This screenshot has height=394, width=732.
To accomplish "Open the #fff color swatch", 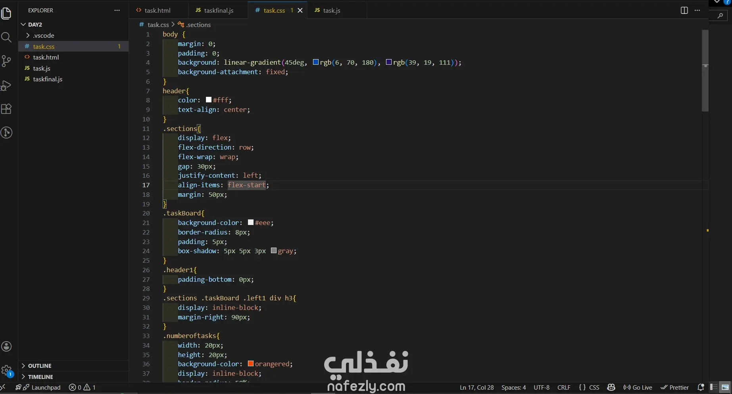I will tap(209, 100).
